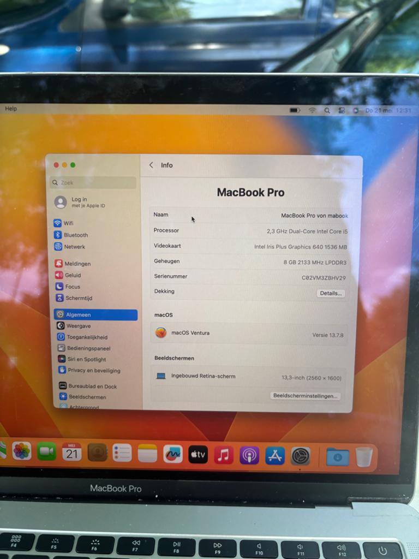Launch FaceTime from the Dock
The width and height of the screenshot is (419, 559).
tap(47, 451)
